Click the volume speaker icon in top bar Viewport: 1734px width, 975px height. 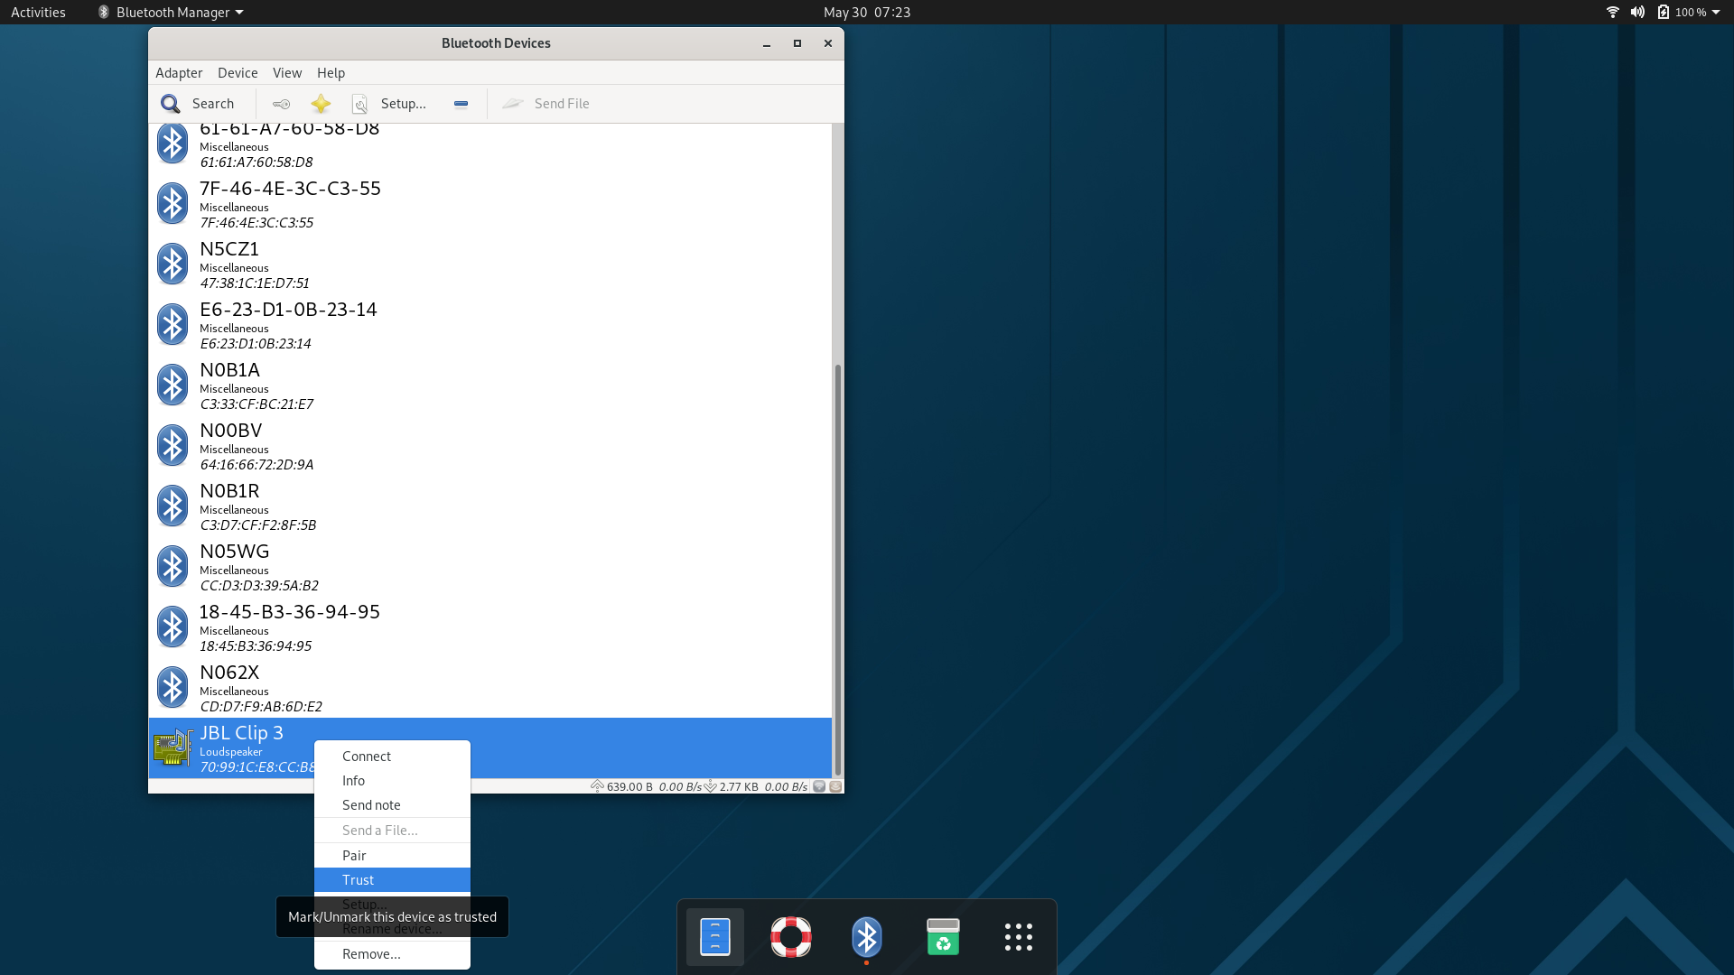click(1637, 12)
